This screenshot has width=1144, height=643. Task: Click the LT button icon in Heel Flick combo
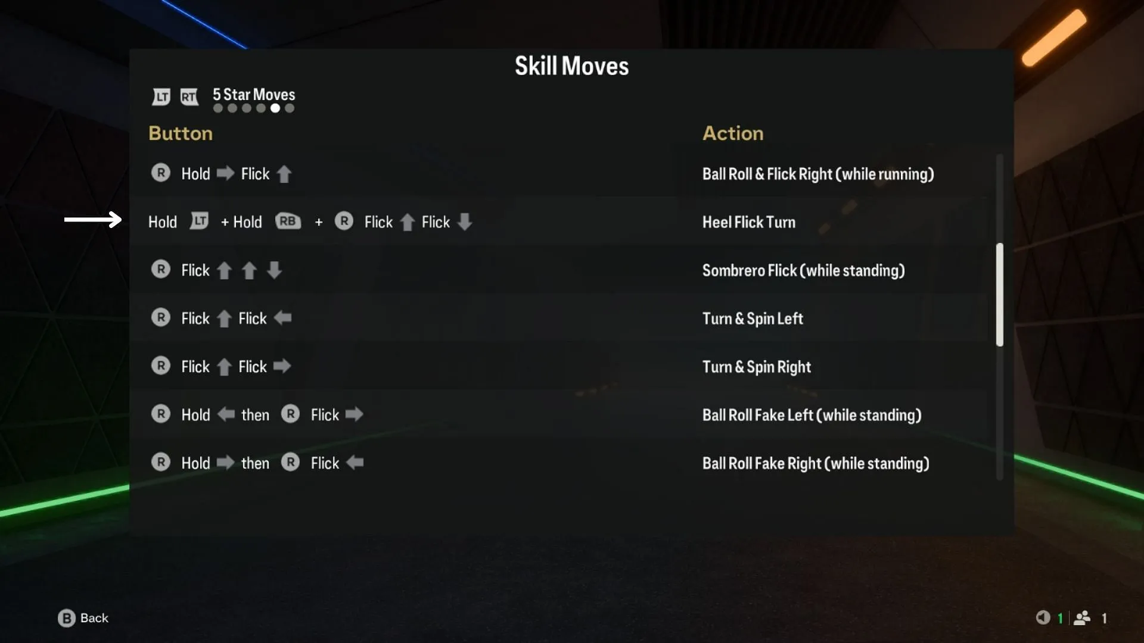pos(199,221)
